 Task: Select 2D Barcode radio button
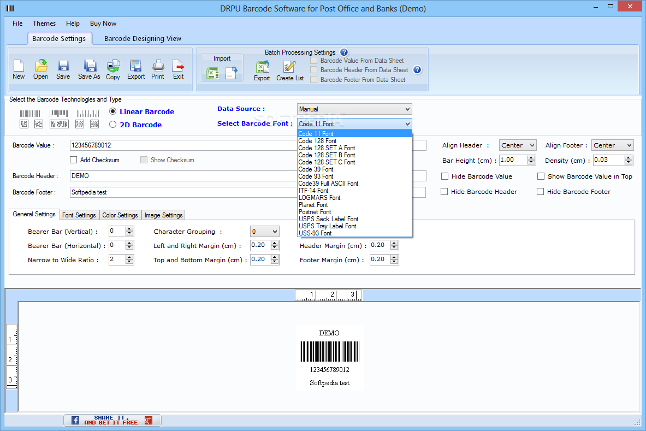click(x=113, y=125)
